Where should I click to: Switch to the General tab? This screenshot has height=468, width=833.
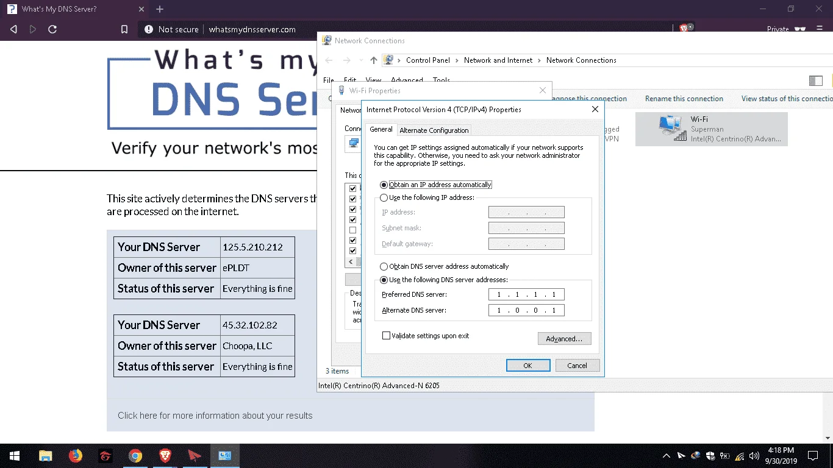click(x=381, y=129)
